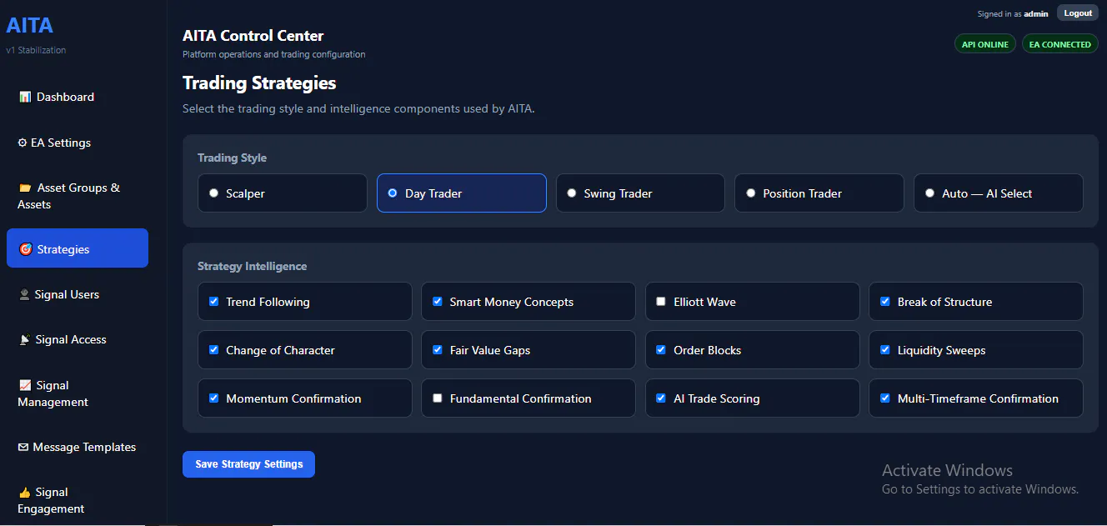The width and height of the screenshot is (1107, 526).
Task: Click the v1 Stabilization version text
Action: [x=36, y=50]
